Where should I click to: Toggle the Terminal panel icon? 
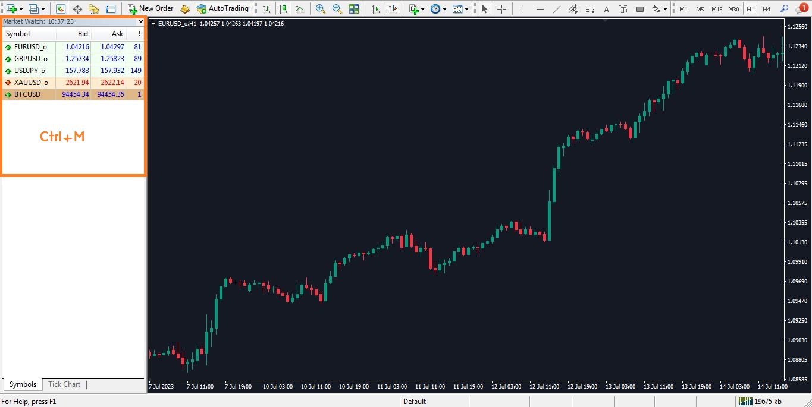pos(111,9)
